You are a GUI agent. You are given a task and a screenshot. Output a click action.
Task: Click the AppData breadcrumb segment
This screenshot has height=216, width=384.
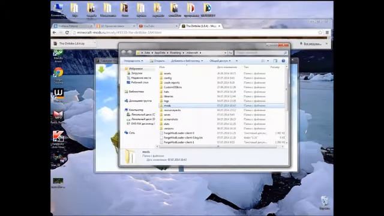160,53
